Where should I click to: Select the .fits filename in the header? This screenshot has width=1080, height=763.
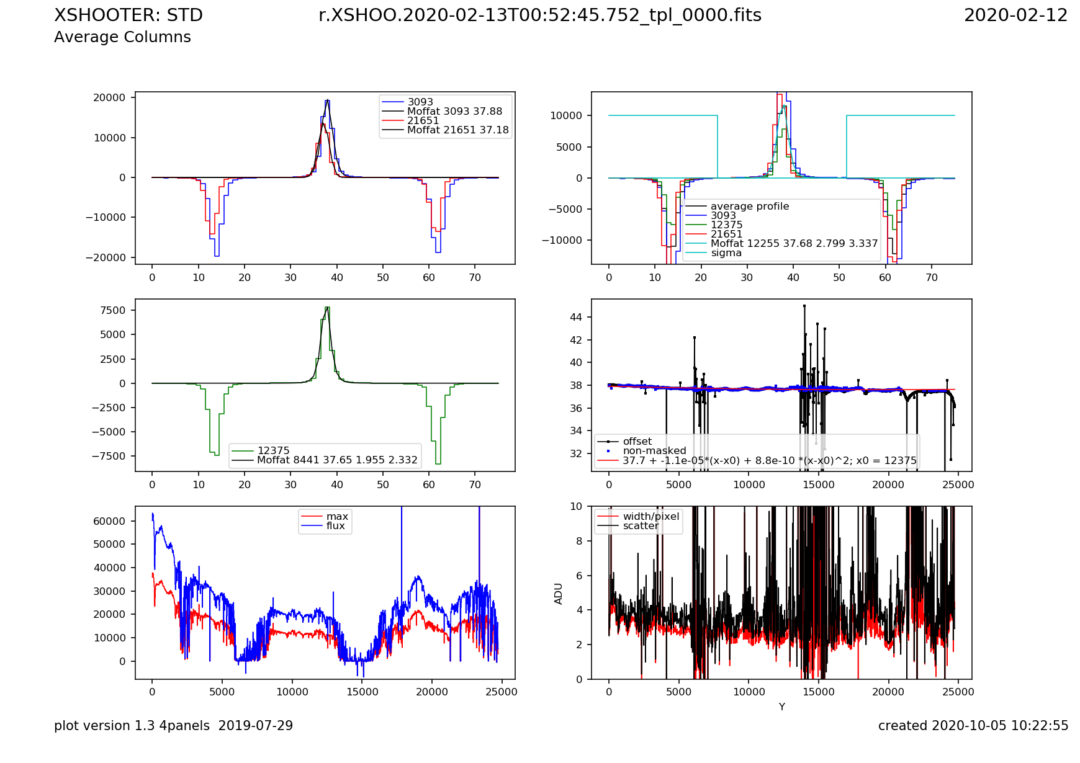point(539,16)
